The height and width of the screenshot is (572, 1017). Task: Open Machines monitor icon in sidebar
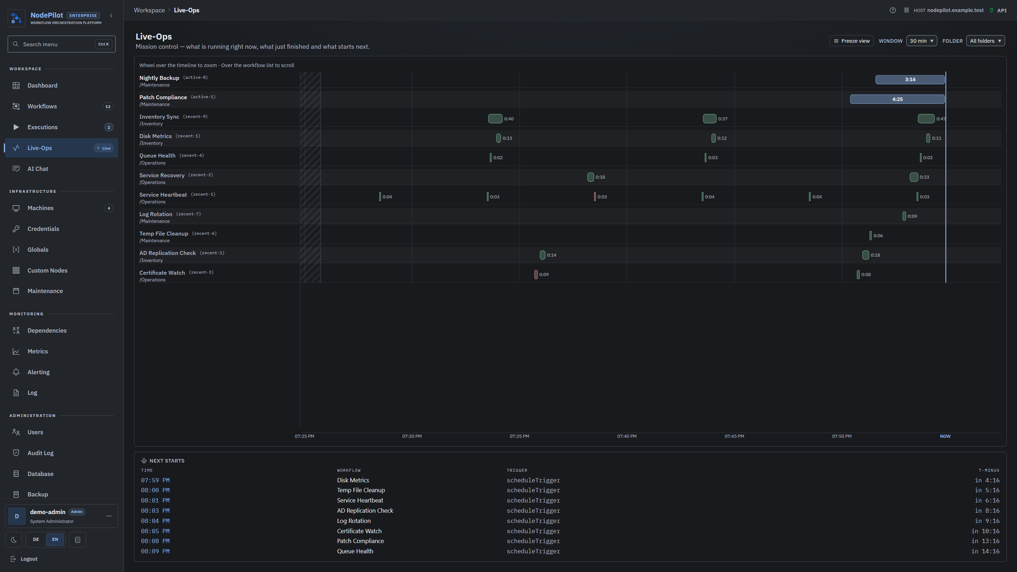click(x=16, y=208)
